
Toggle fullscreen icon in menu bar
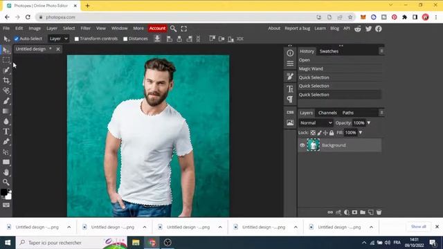coord(184,28)
